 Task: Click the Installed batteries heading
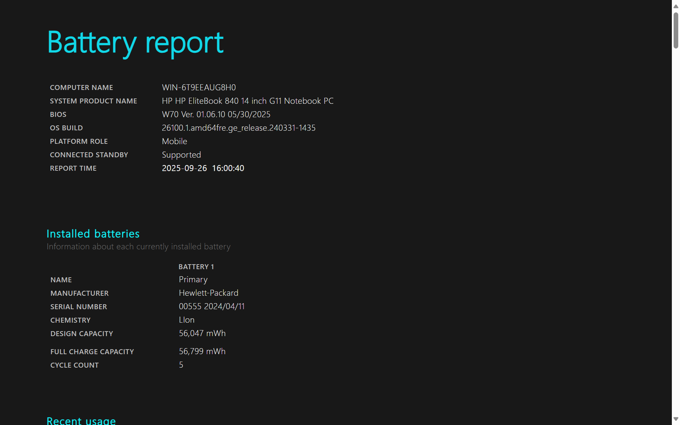(93, 234)
